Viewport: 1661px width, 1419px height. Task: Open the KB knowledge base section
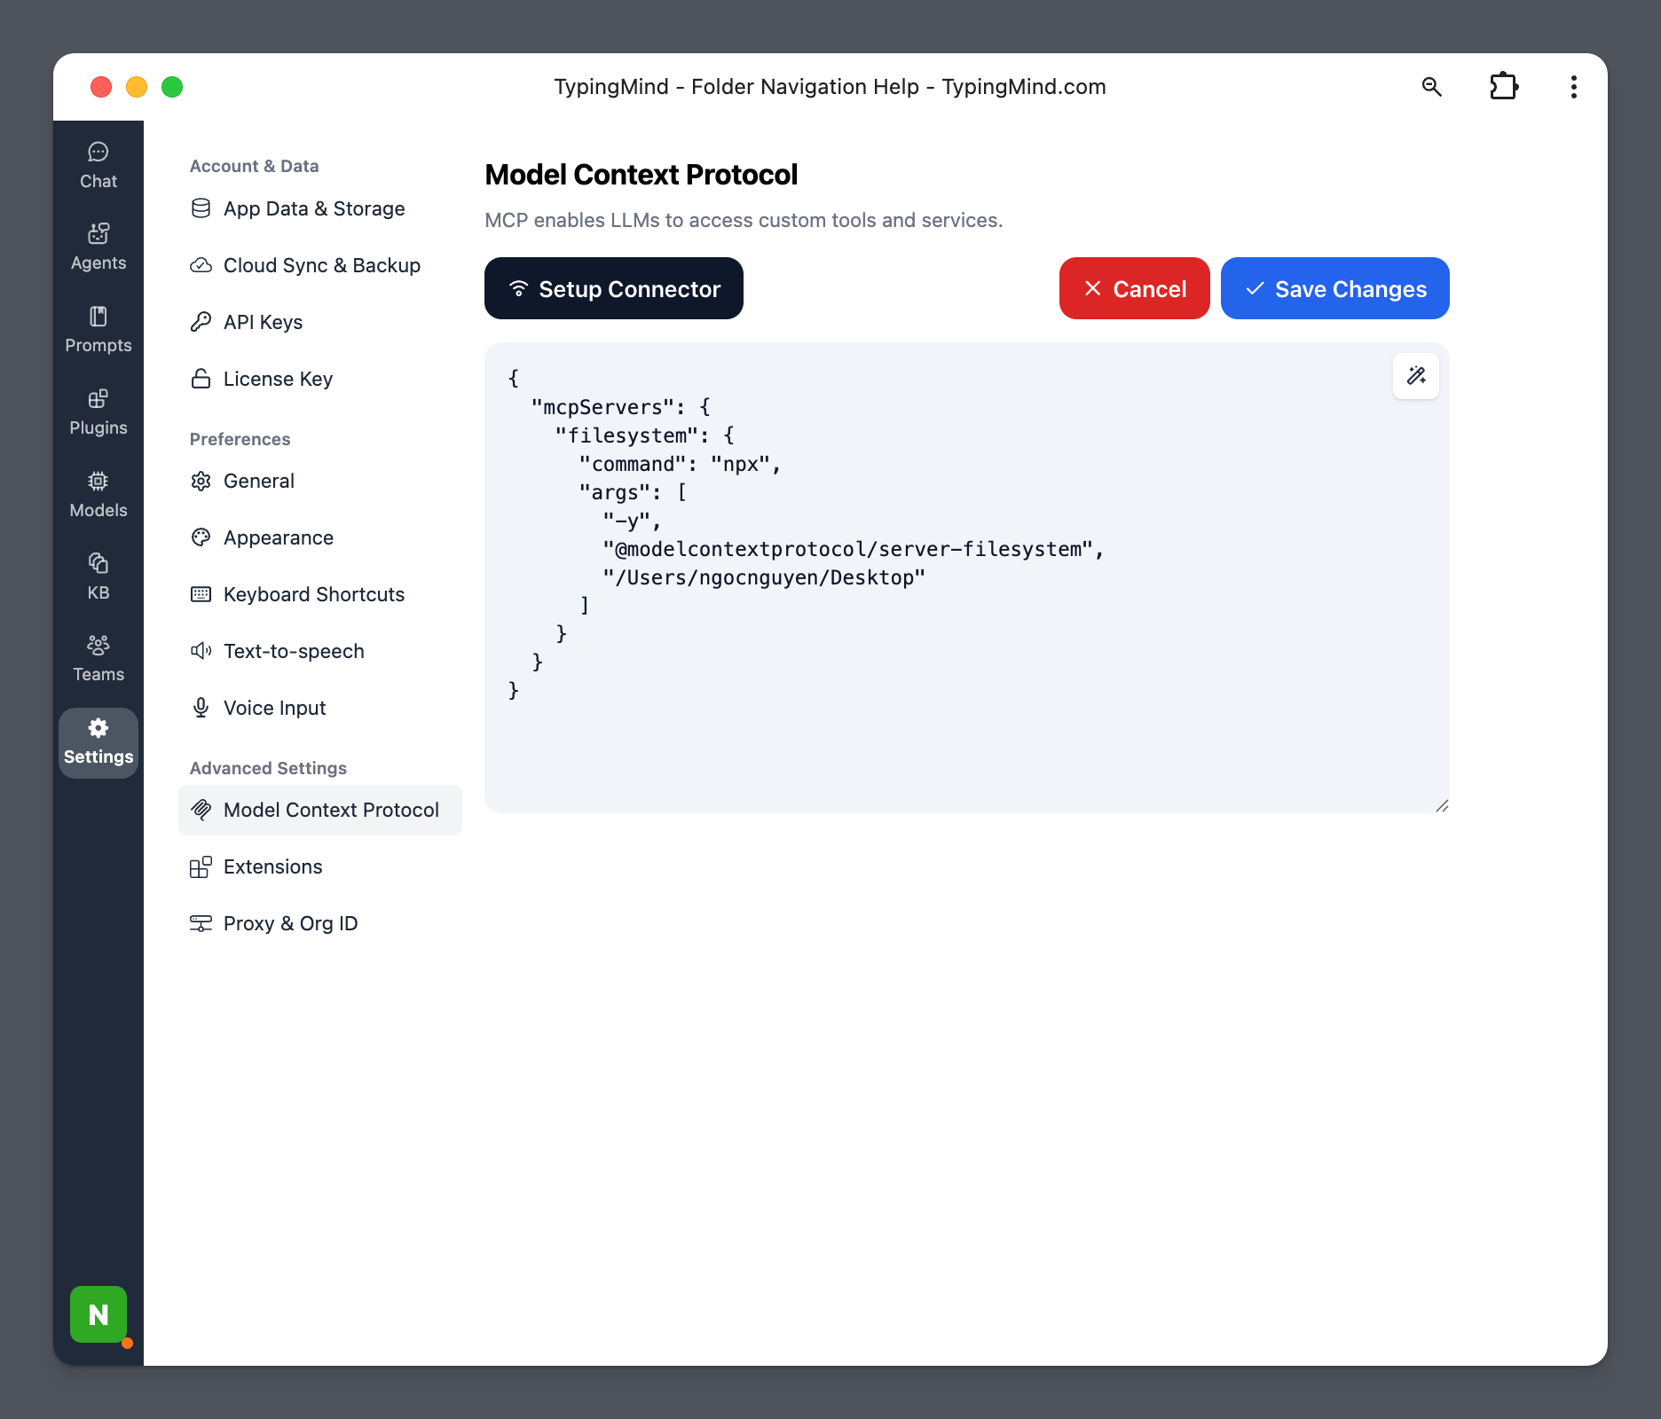(x=98, y=577)
